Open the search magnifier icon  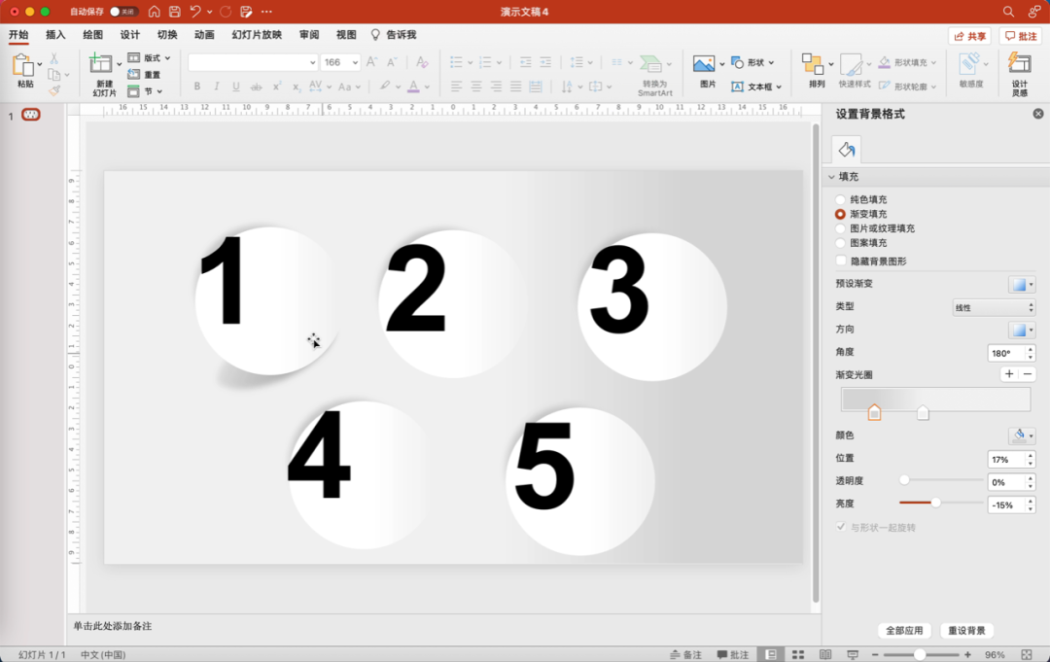click(1008, 12)
